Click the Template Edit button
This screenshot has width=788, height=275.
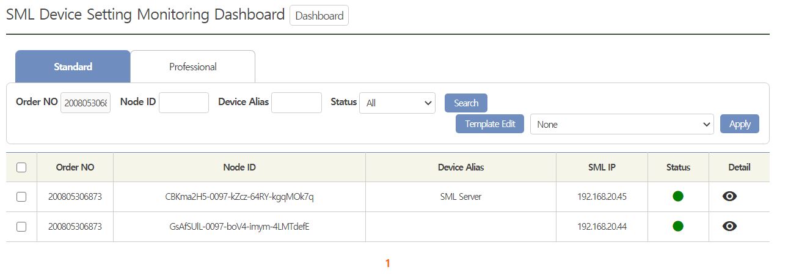[x=489, y=123]
